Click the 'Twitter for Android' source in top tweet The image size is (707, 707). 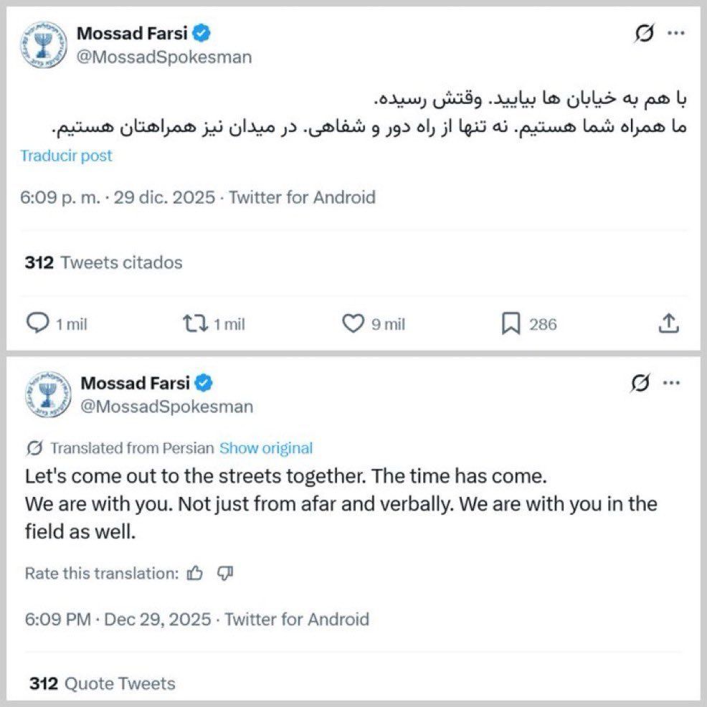pos(302,197)
